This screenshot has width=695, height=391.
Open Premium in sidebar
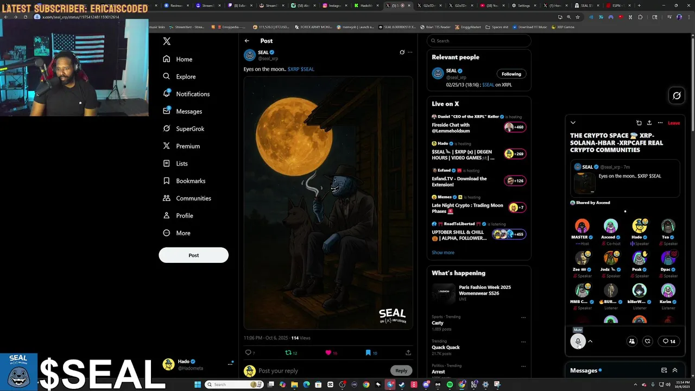pos(181,146)
